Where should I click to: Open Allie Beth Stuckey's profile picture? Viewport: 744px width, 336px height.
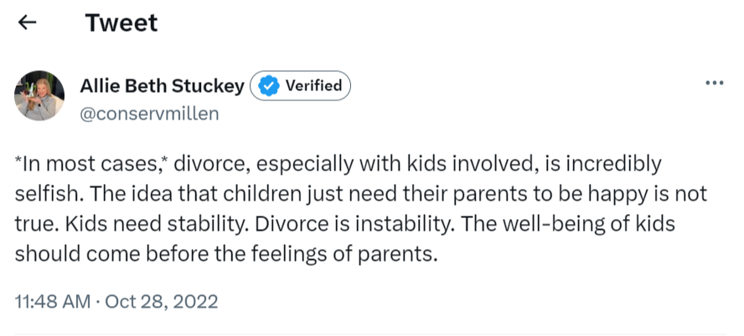click(39, 95)
